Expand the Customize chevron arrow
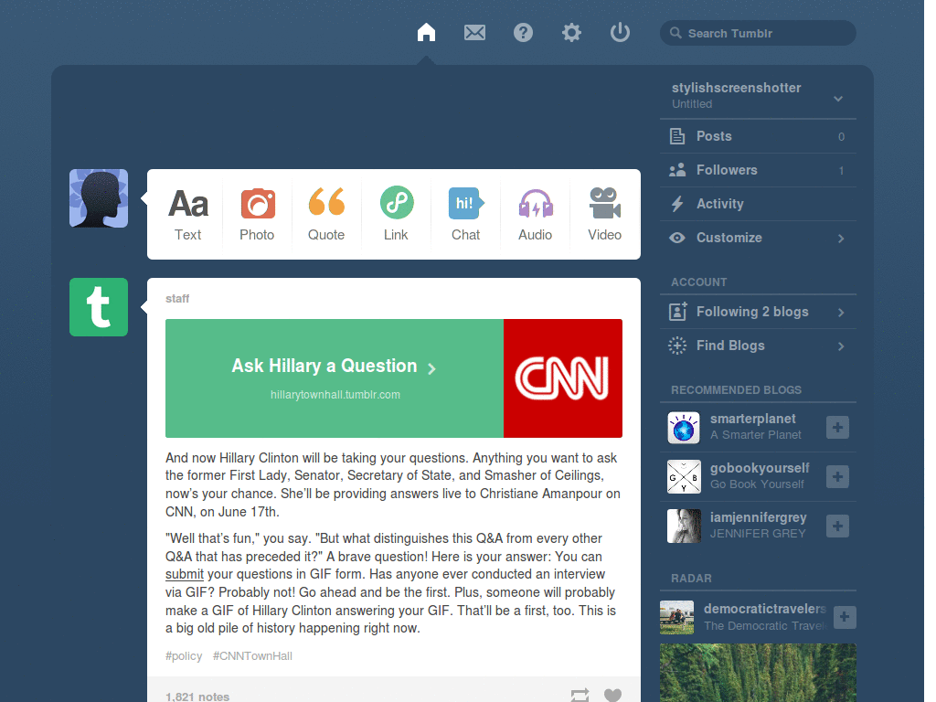This screenshot has height=702, width=936. click(x=841, y=239)
